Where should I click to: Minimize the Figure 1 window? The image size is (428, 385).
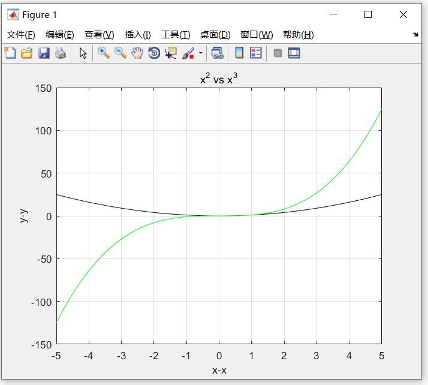tap(333, 14)
